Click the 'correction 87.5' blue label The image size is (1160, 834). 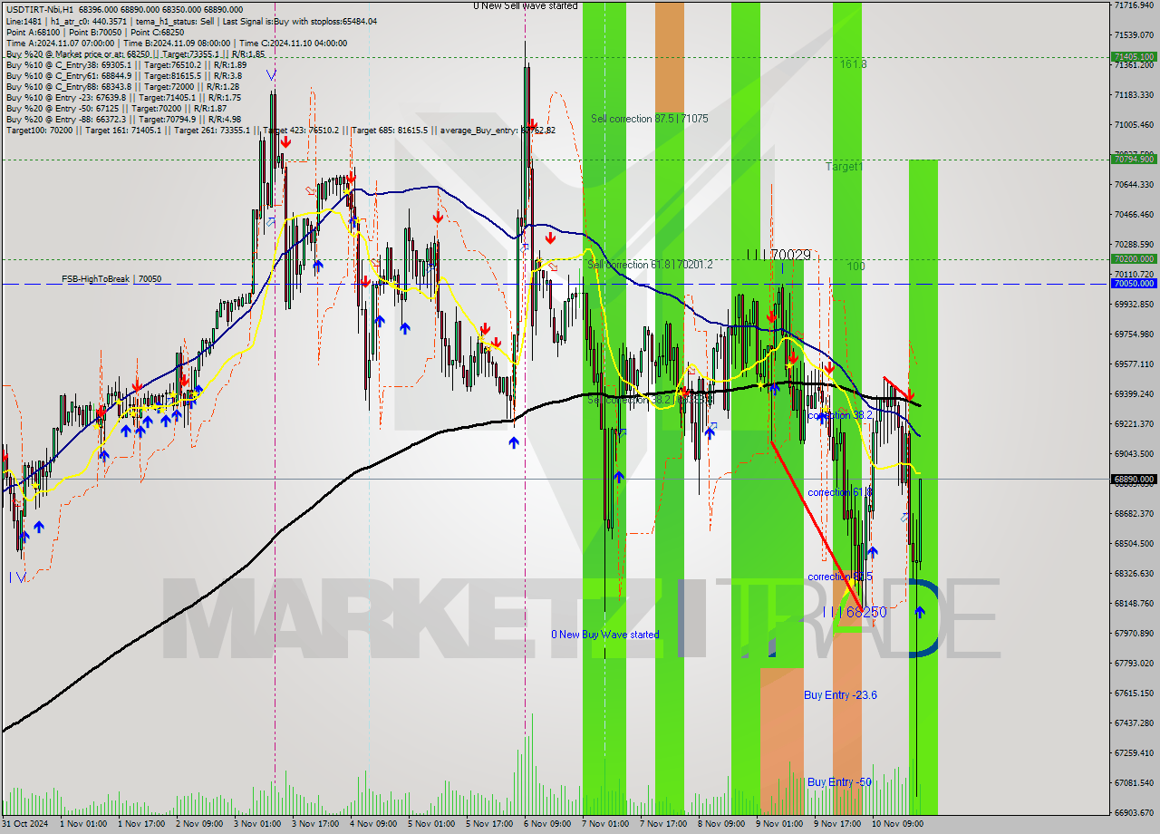click(x=840, y=577)
